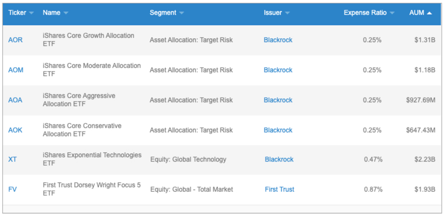Viewport: 446px width, 218px height.
Task: Click the sort arrow beside Issuer header
Action: [x=287, y=13]
